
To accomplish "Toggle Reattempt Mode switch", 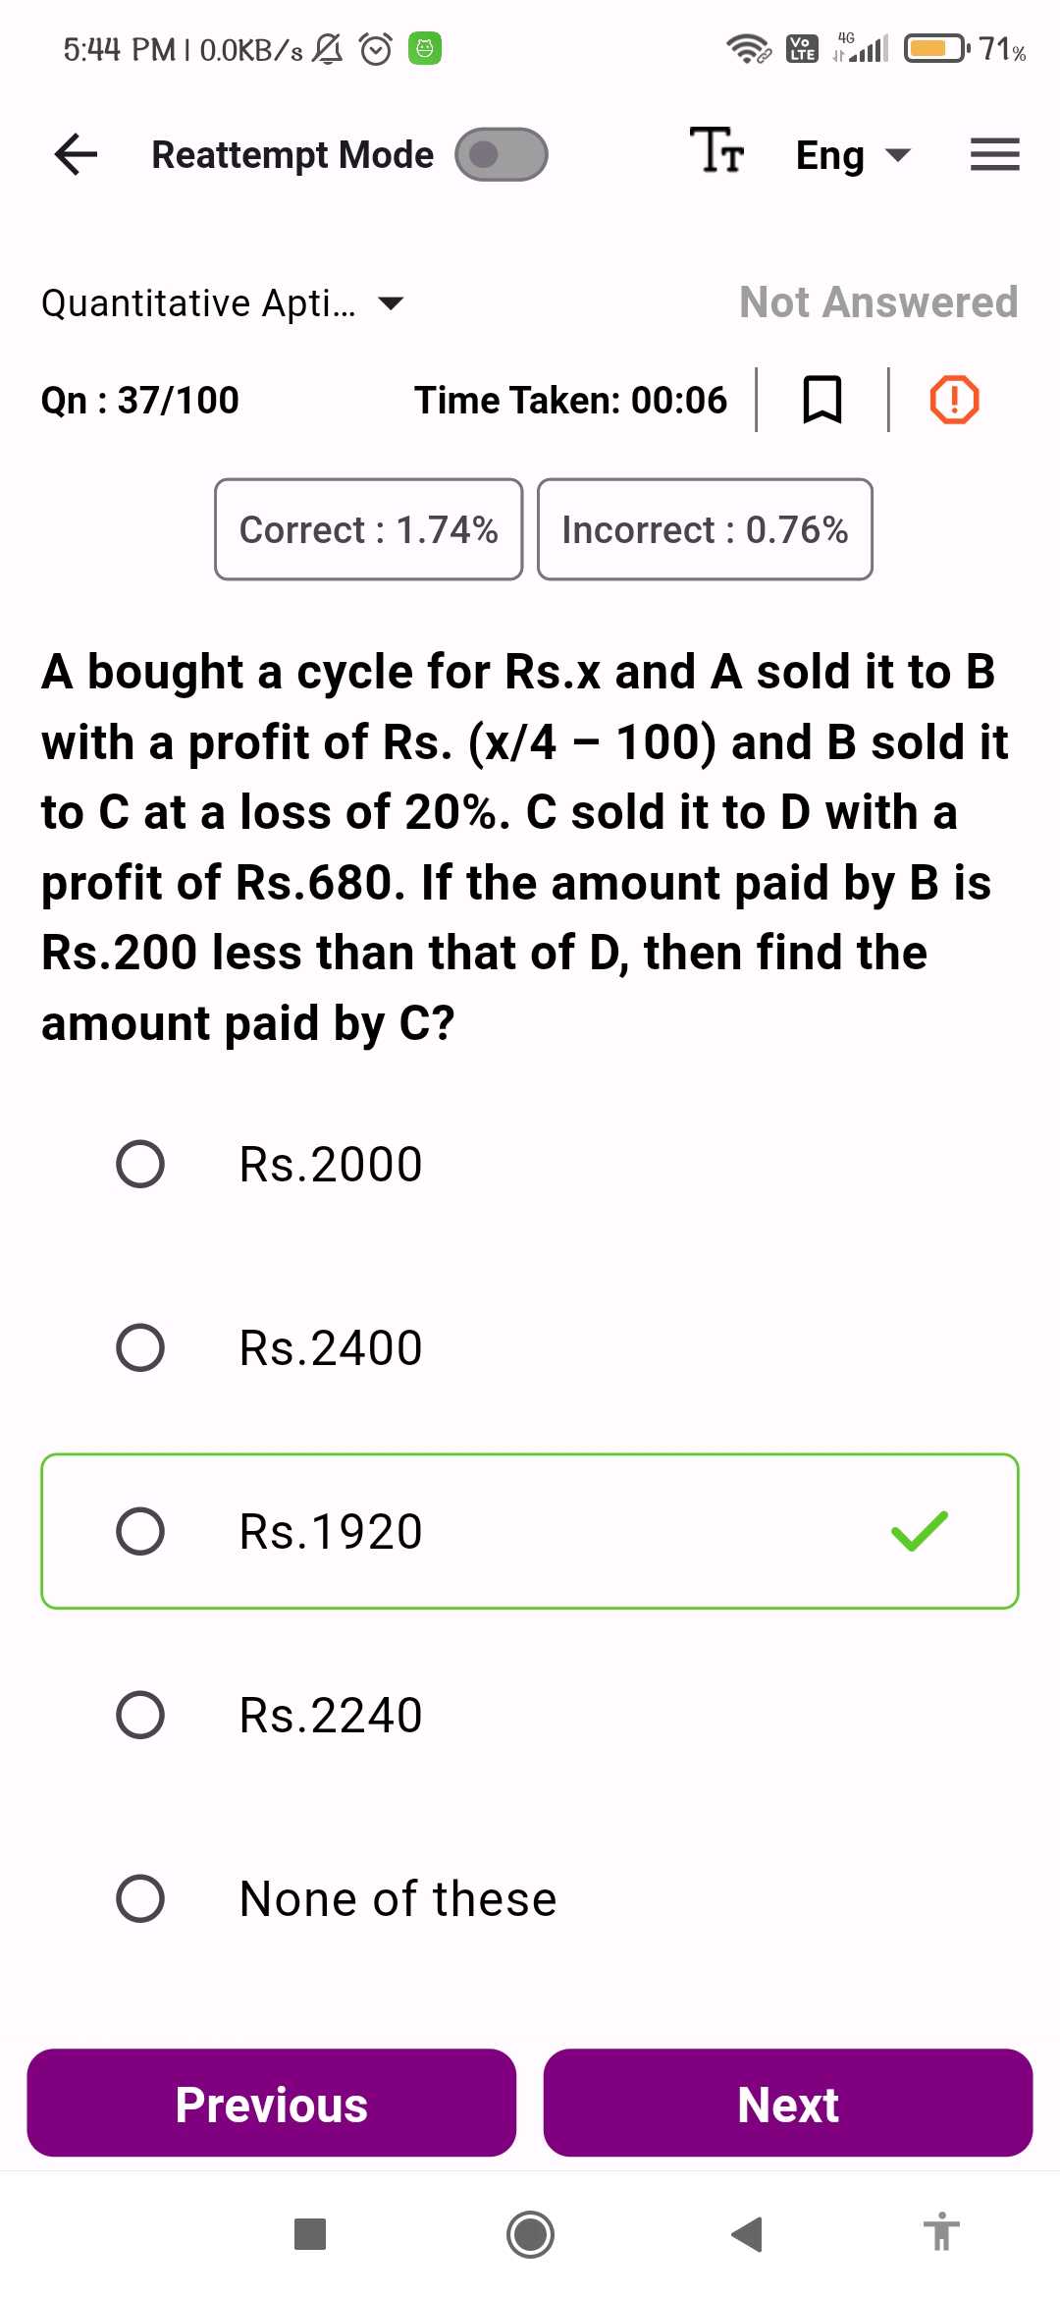I will [x=502, y=155].
